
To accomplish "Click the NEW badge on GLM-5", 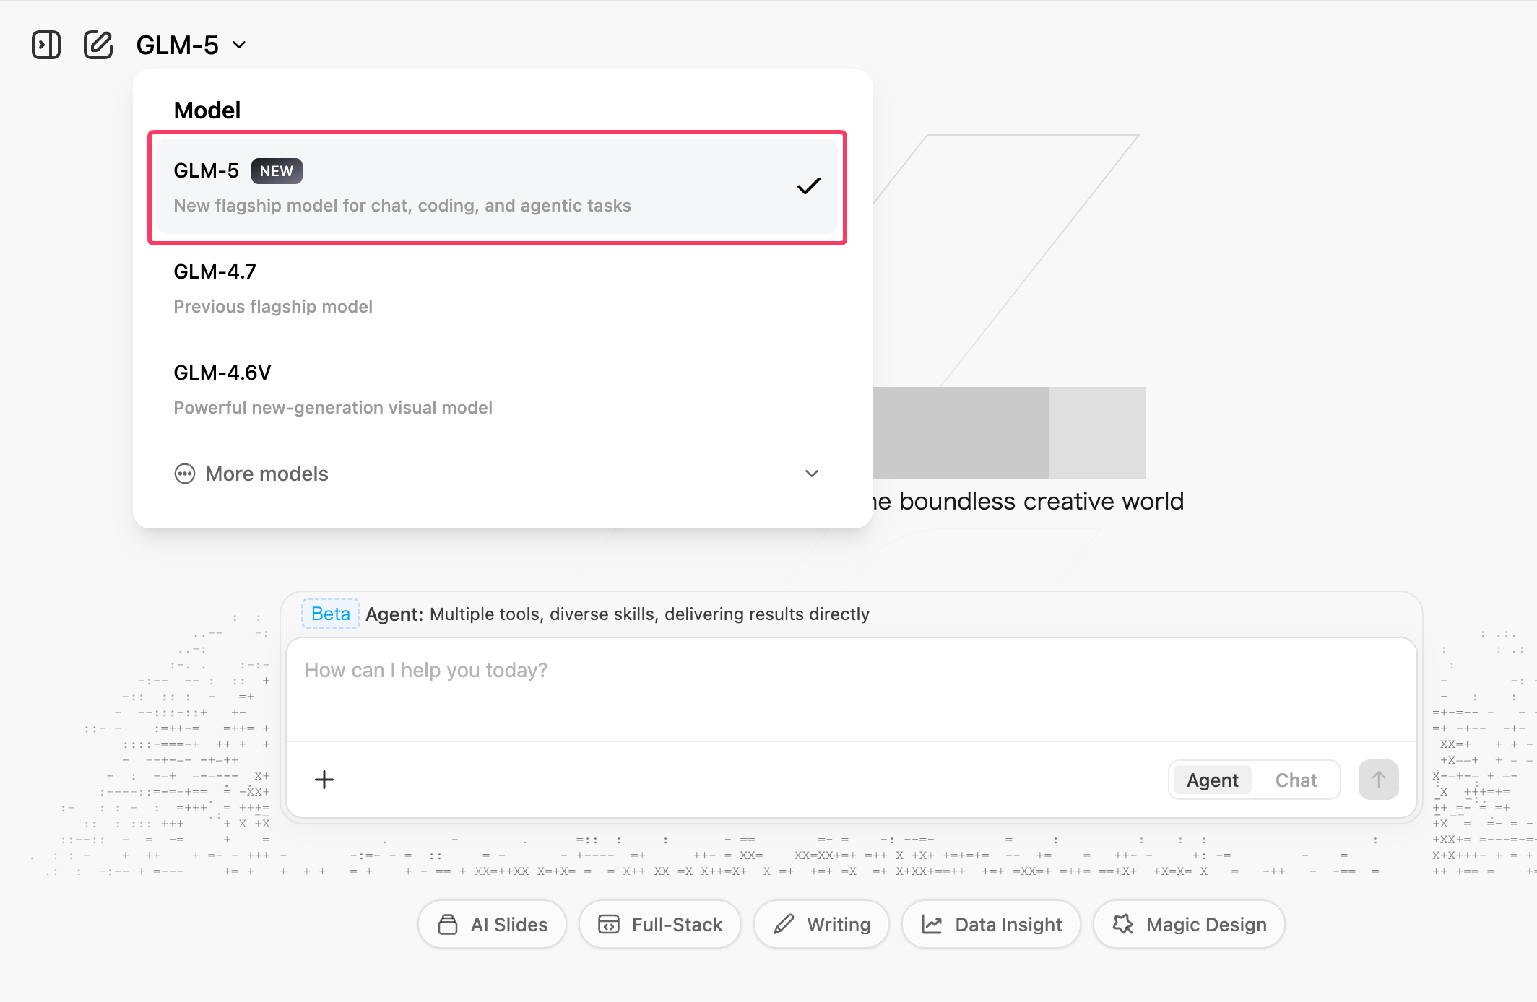I will pos(276,170).
